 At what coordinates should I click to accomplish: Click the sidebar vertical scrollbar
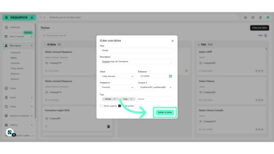point(35,71)
